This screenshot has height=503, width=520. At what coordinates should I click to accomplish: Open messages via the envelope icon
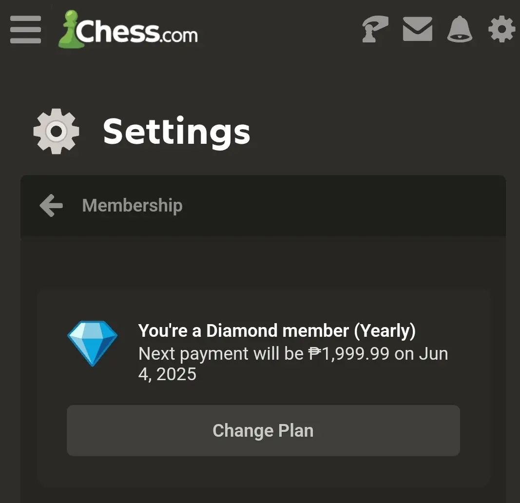417,29
